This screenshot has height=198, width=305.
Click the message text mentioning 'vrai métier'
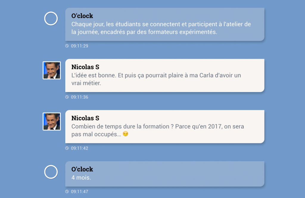[x=156, y=79]
